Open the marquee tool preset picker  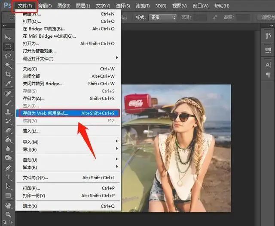tap(12, 17)
